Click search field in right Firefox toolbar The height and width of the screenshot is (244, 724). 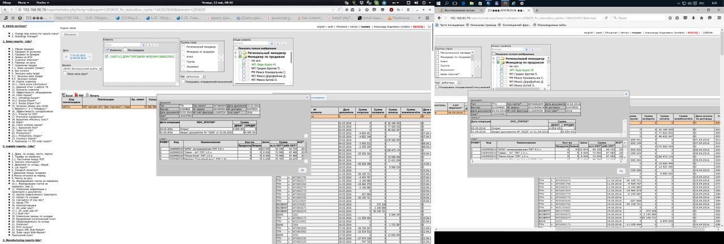638,18
